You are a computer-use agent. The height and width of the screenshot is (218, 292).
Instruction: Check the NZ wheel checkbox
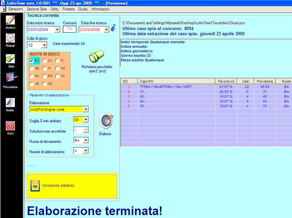tap(44, 84)
